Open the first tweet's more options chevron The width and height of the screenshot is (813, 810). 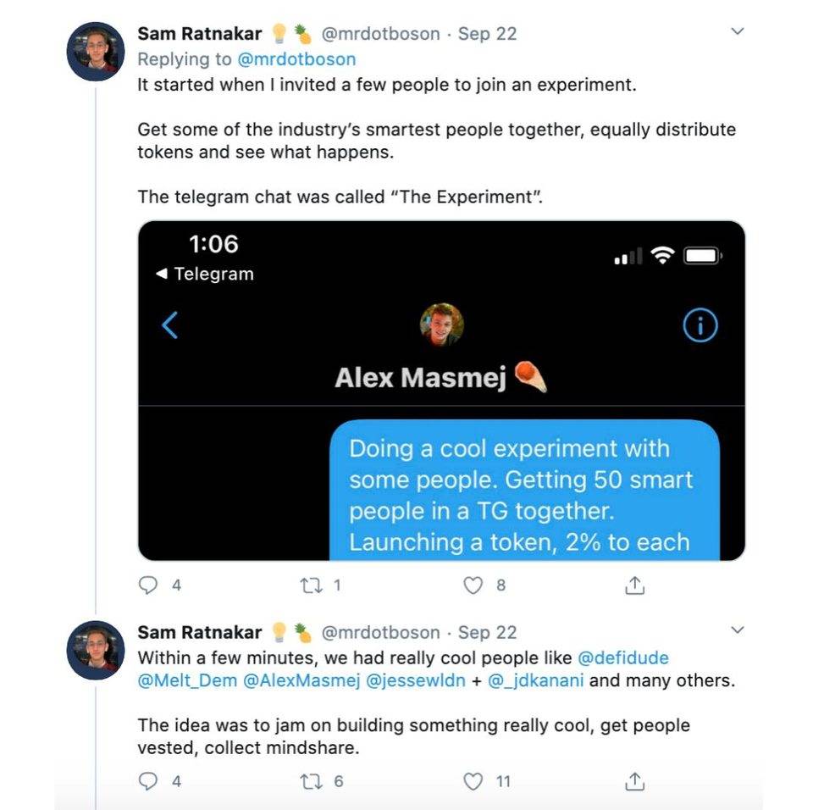tap(737, 32)
